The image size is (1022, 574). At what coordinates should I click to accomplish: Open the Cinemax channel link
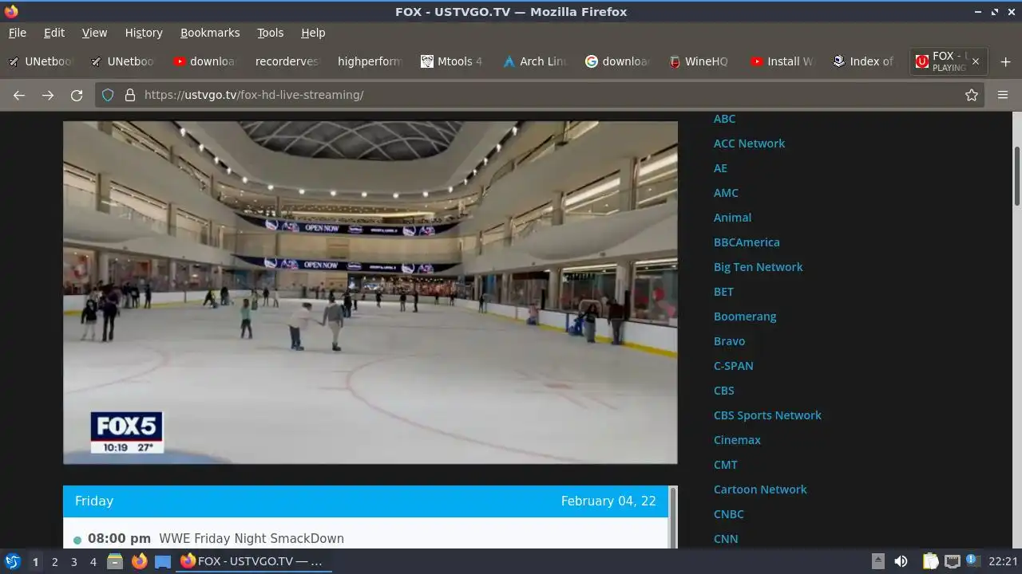tap(737, 440)
